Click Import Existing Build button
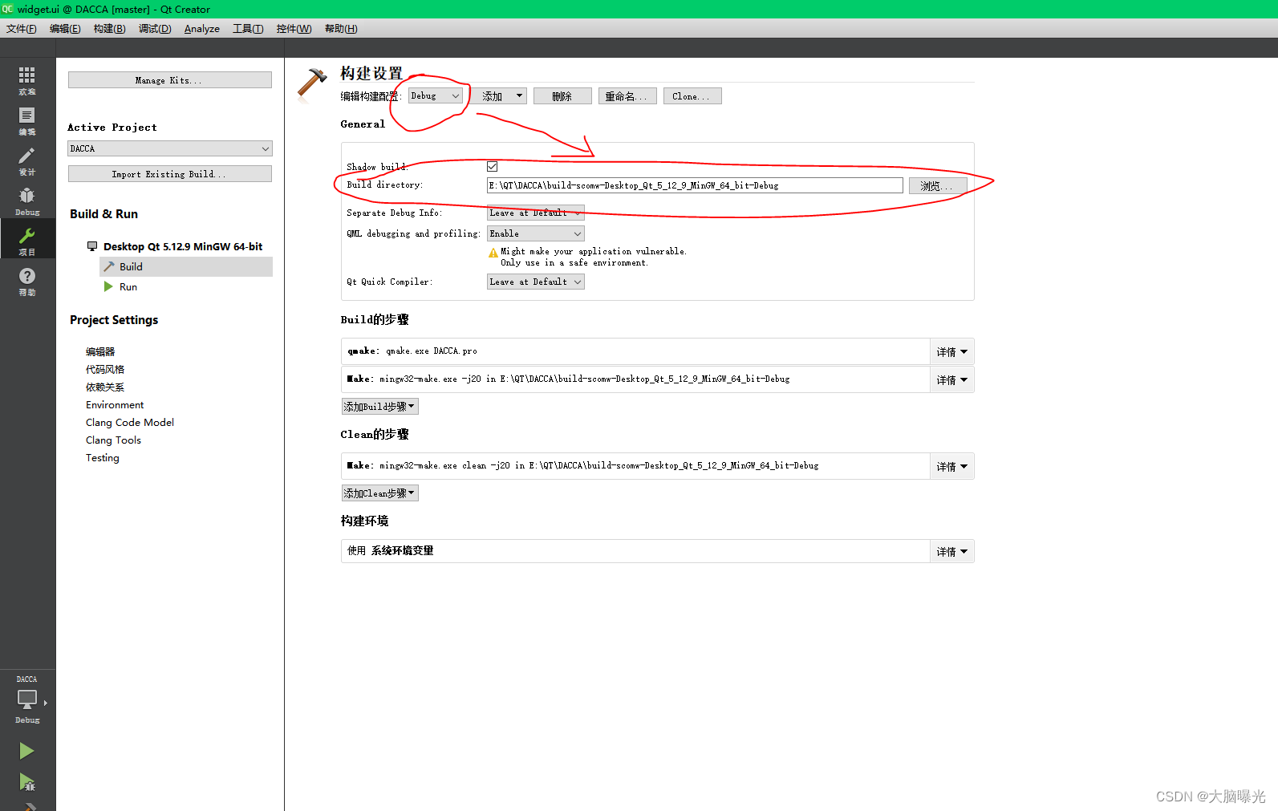 (170, 174)
